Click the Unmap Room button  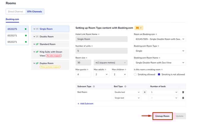pyautogui.click(x=162, y=116)
